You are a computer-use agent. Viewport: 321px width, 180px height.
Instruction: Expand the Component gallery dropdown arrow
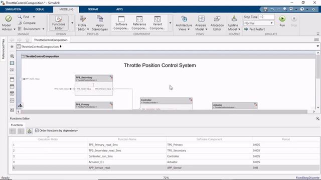click(170, 23)
